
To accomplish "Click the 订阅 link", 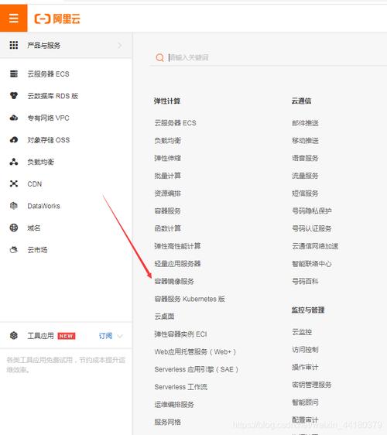I will click(106, 336).
